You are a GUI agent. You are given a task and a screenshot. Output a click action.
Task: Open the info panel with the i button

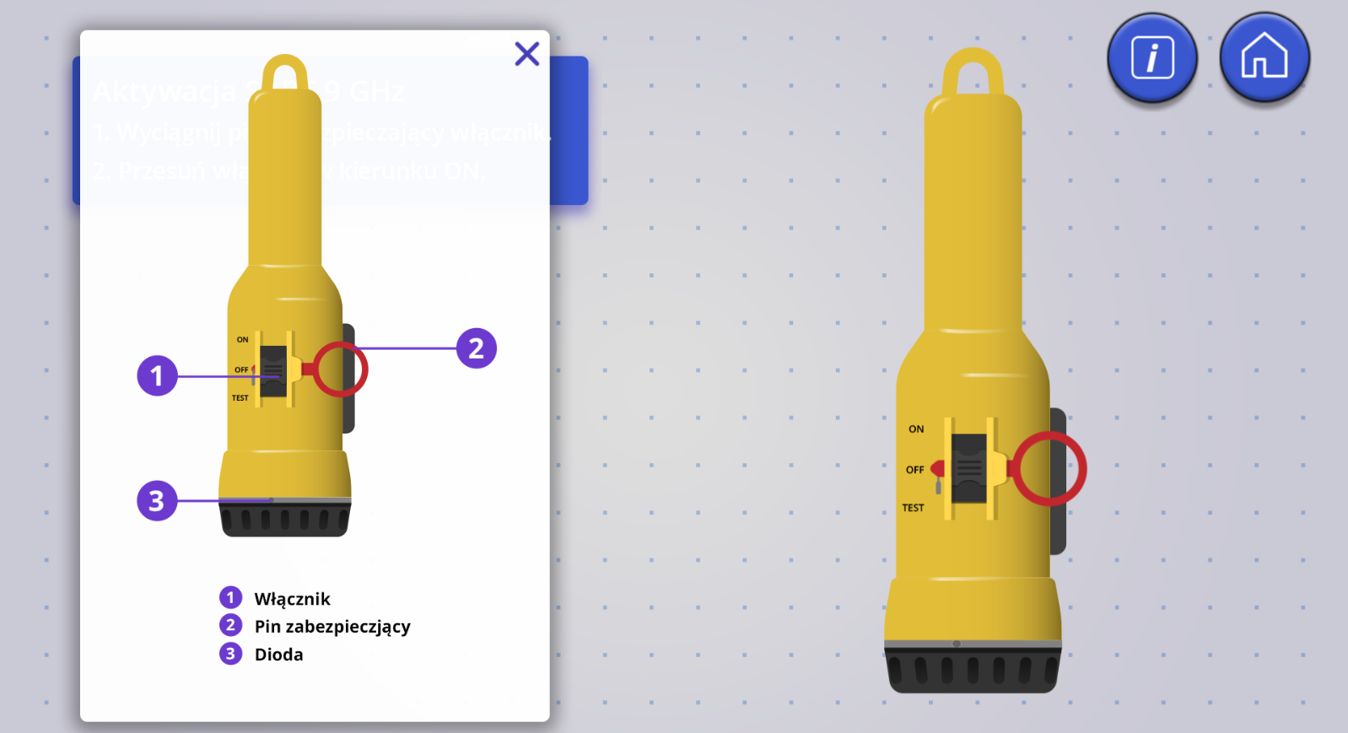tap(1151, 57)
